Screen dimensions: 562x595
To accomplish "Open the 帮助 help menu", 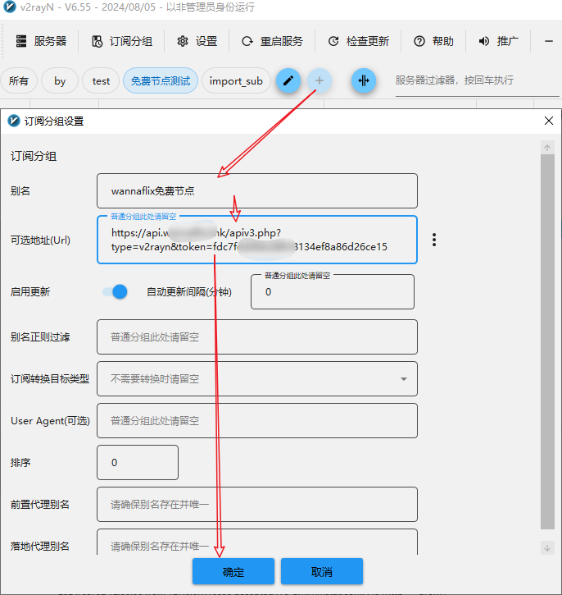I will (433, 41).
